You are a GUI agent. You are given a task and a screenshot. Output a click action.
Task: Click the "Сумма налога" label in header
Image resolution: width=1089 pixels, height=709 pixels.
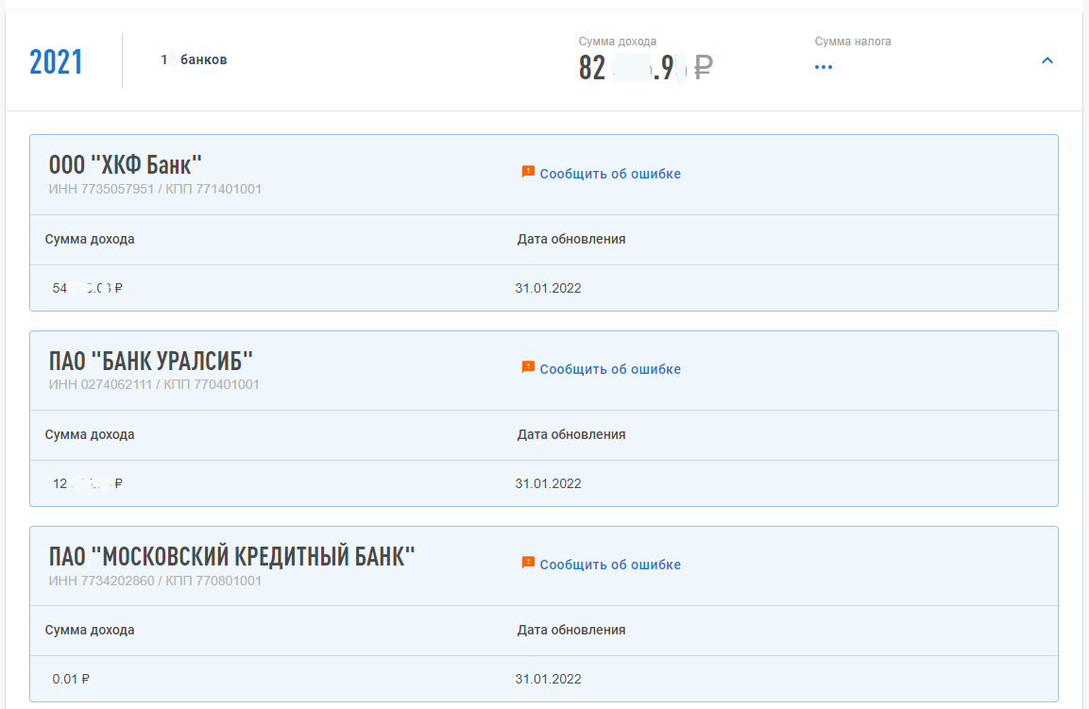click(x=853, y=42)
